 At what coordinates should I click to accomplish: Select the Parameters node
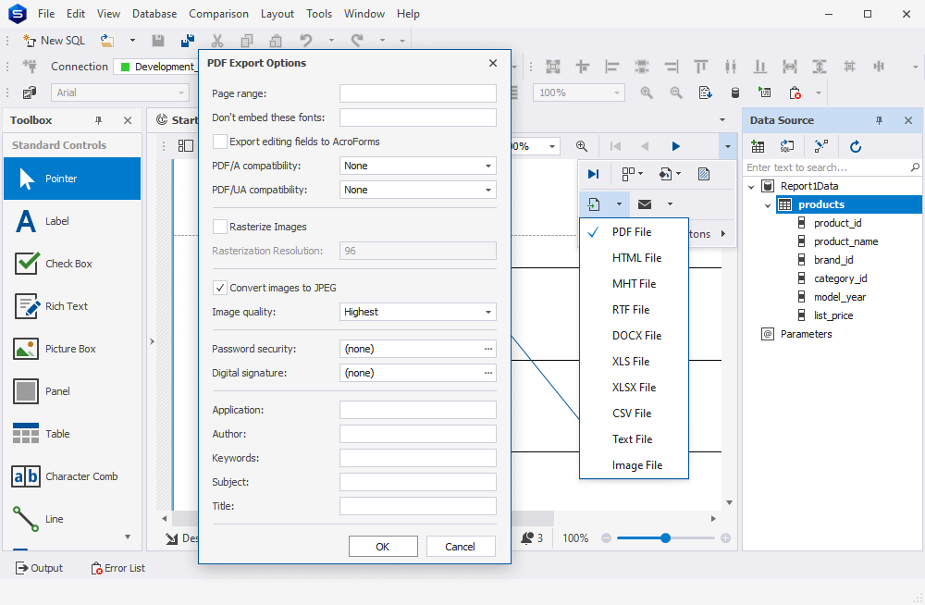coord(806,334)
